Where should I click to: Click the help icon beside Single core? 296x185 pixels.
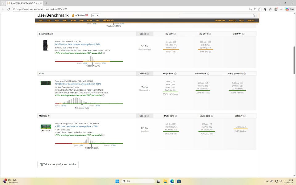tap(212, 116)
